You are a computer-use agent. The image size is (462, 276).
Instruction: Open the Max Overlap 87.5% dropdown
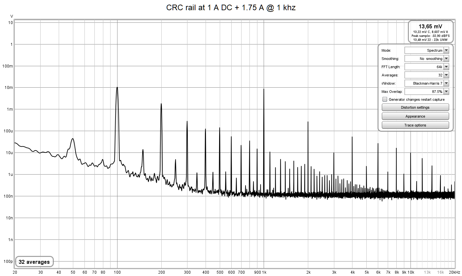(427, 92)
